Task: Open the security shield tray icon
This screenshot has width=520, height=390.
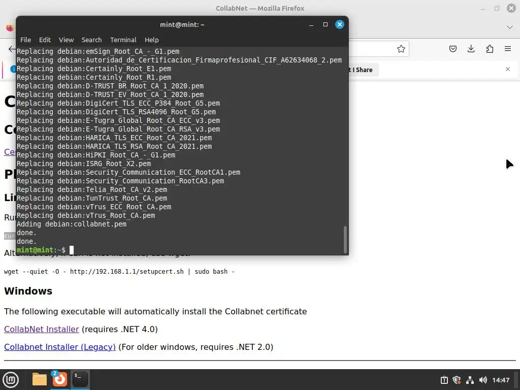Action: 457,380
